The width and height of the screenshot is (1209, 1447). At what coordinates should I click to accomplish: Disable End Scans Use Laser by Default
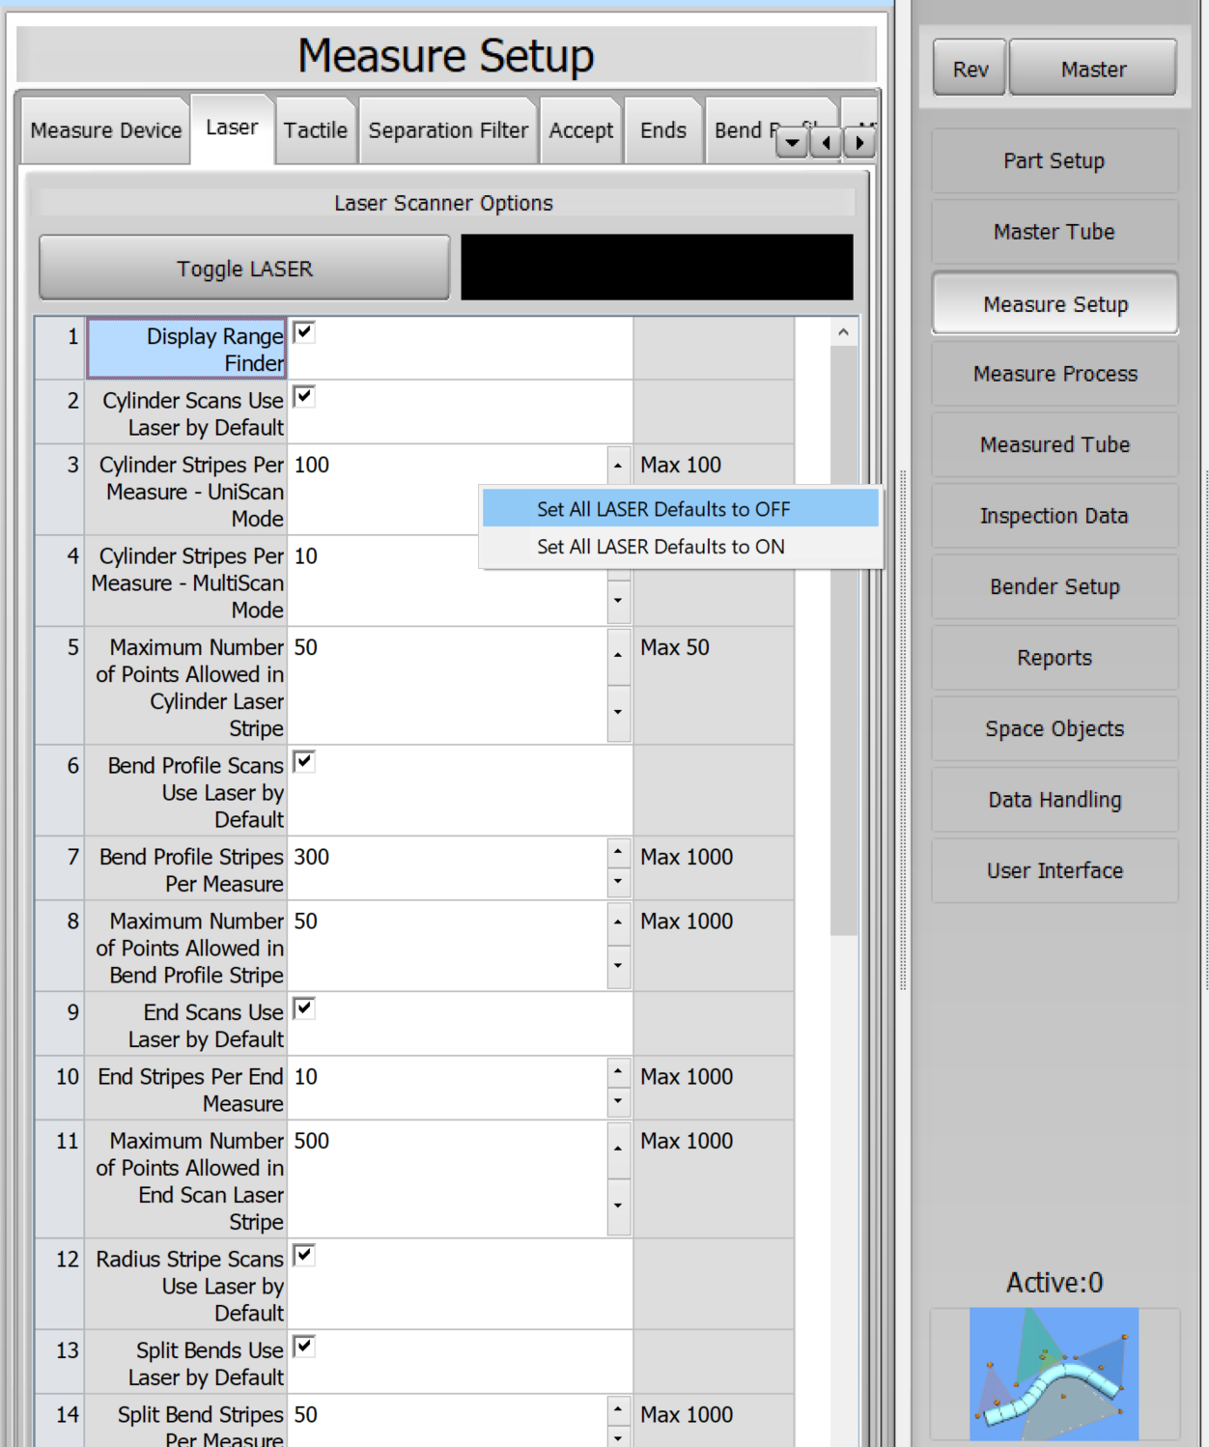point(304,1009)
